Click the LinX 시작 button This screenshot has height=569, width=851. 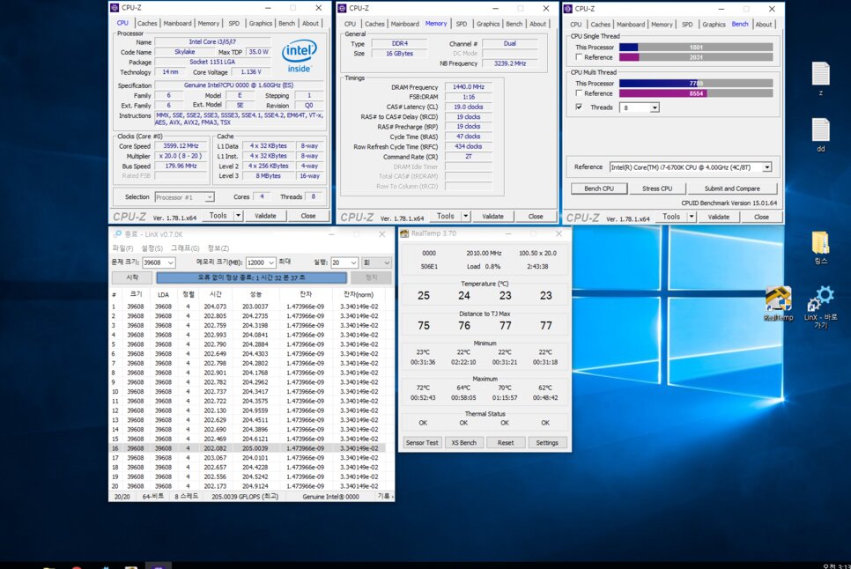(132, 277)
